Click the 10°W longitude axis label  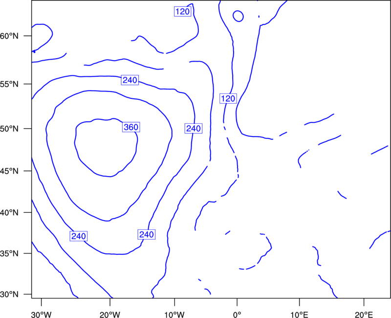(174, 315)
